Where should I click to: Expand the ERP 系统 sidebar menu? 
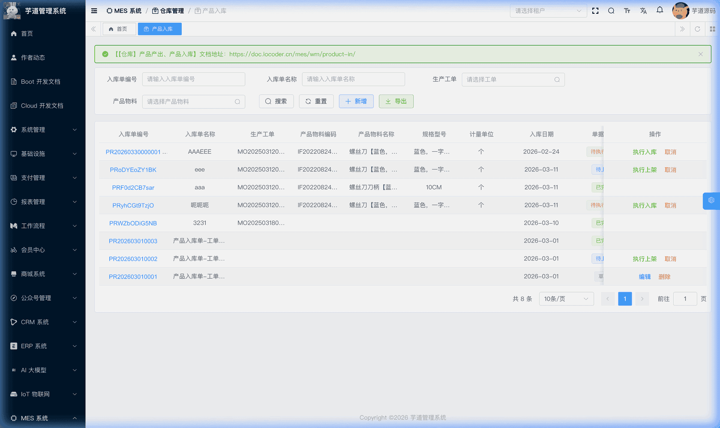click(x=43, y=346)
